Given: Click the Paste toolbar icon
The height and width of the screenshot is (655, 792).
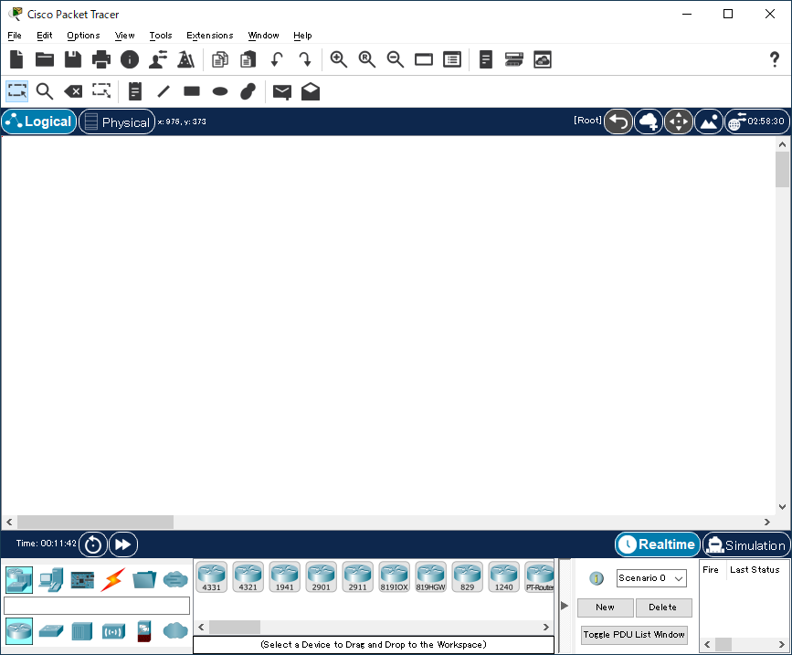Looking at the screenshot, I should pos(248,59).
